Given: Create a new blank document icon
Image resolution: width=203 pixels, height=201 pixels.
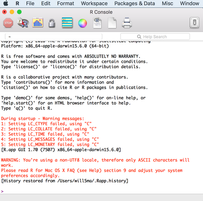Looking at the screenshot, I should coord(112,23).
